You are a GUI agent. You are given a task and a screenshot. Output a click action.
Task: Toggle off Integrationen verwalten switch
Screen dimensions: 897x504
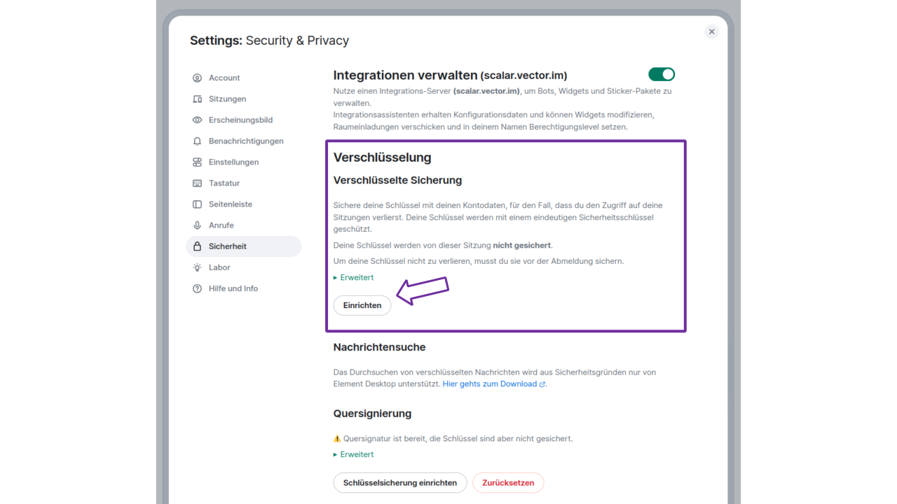(662, 74)
